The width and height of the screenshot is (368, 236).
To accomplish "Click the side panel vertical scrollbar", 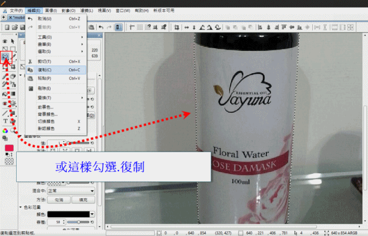I will coord(99,143).
